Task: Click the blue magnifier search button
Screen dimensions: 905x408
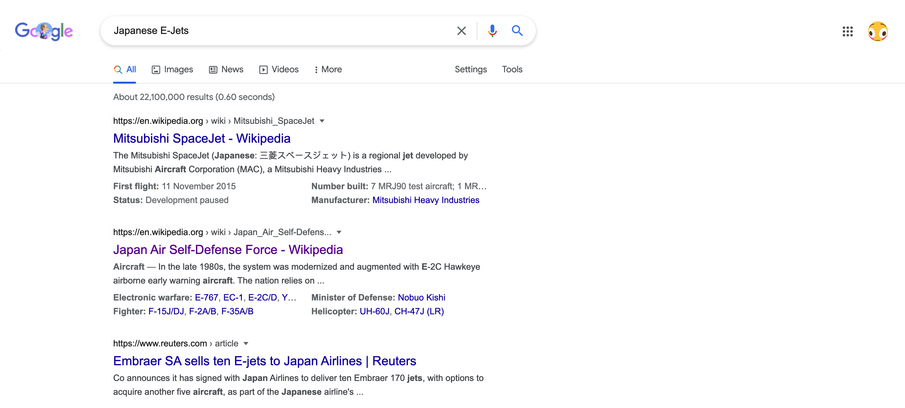Action: point(517,30)
